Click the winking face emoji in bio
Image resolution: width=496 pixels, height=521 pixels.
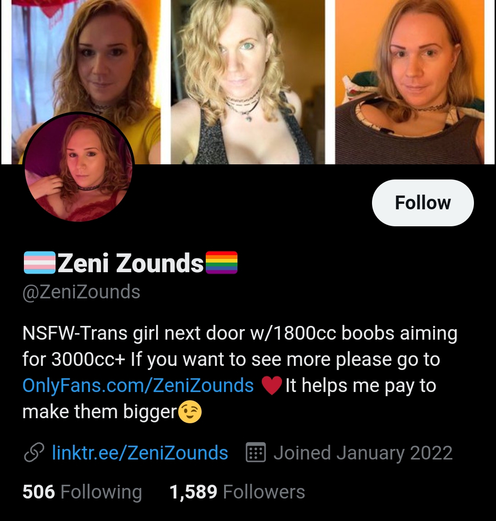[x=190, y=412]
